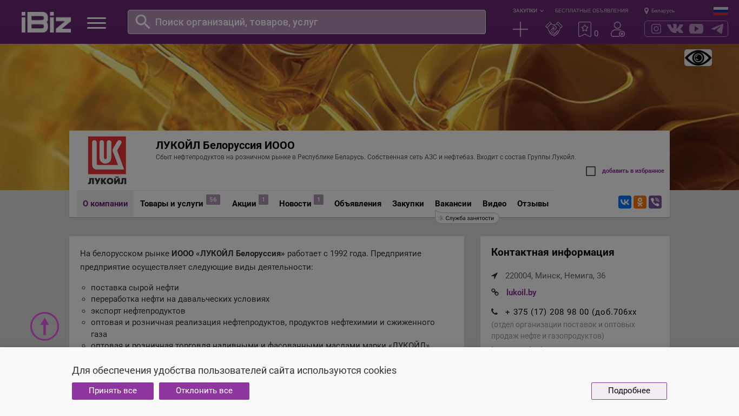Click 'переработка нефти на давальческих условиях' item

[180, 299]
